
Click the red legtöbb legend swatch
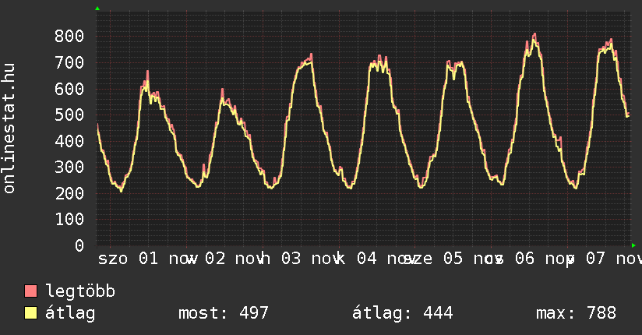click(x=31, y=291)
